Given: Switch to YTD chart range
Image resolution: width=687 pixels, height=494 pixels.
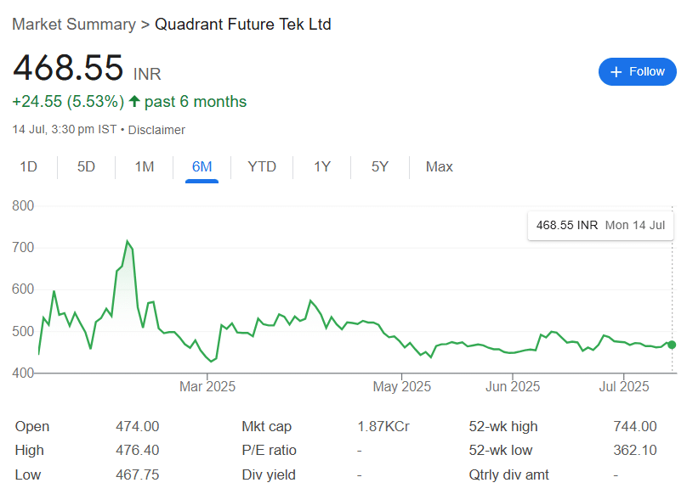Looking at the screenshot, I should tap(261, 166).
